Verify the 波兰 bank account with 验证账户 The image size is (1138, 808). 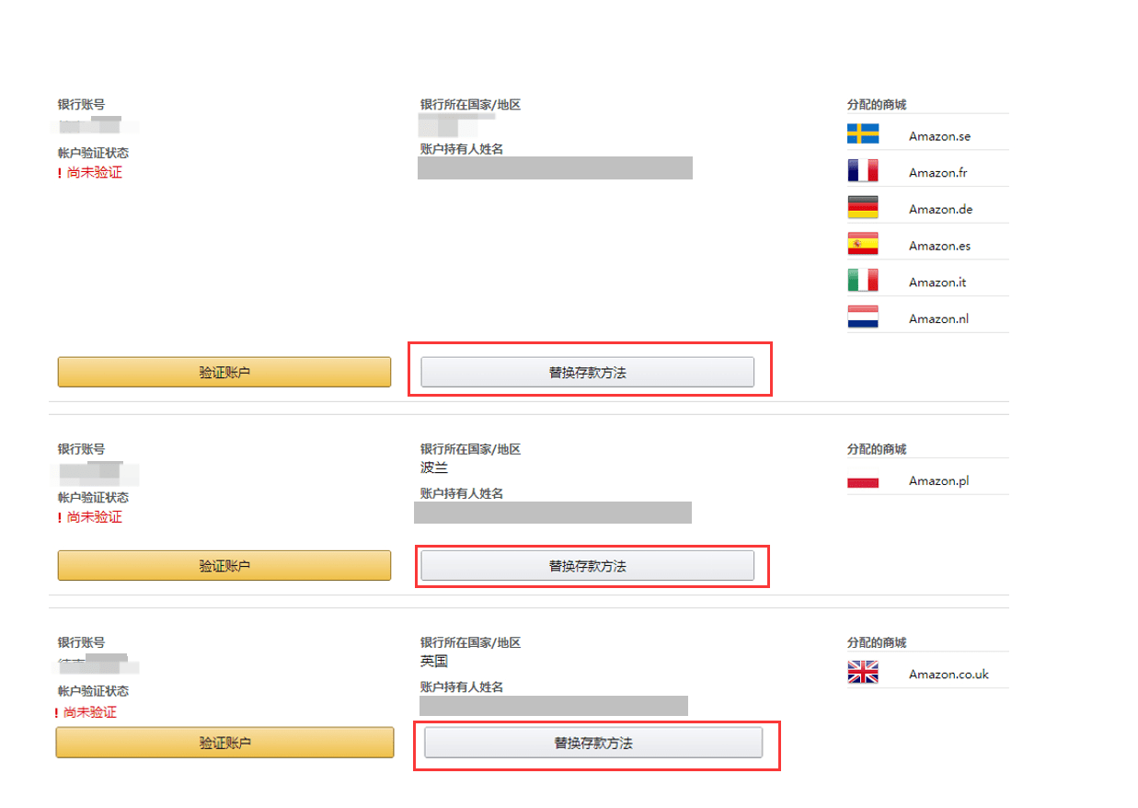pyautogui.click(x=224, y=566)
